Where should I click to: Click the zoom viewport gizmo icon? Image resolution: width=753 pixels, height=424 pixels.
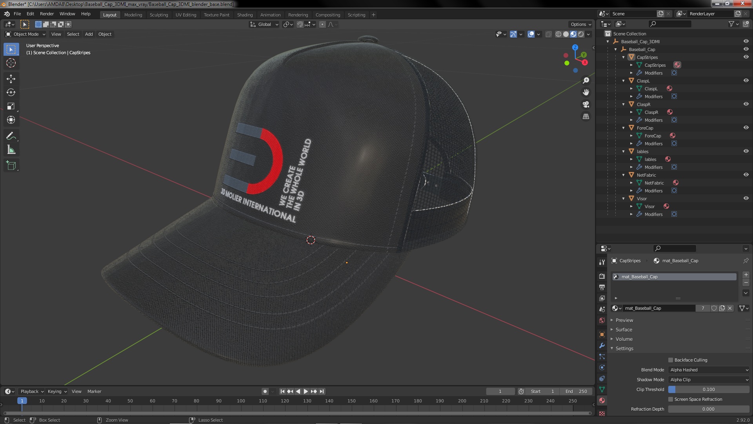point(586,80)
